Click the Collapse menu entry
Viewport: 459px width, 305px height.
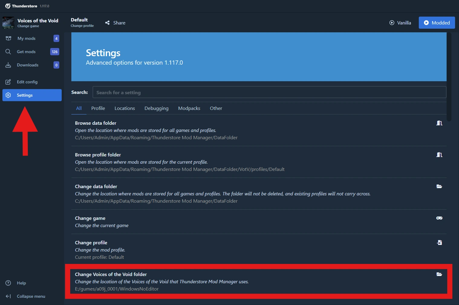pos(32,296)
